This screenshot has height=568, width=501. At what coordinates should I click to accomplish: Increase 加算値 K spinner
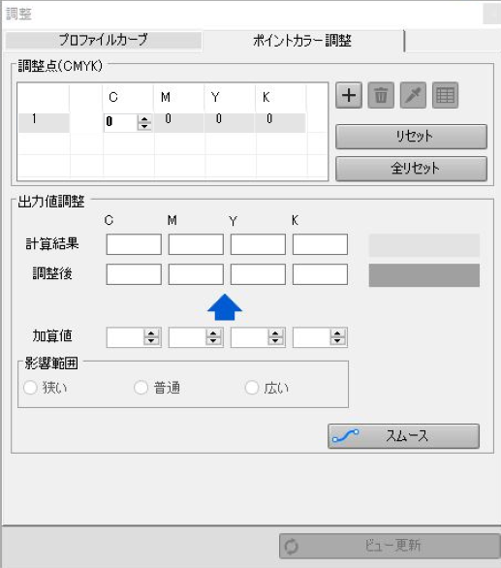pyautogui.click(x=337, y=333)
